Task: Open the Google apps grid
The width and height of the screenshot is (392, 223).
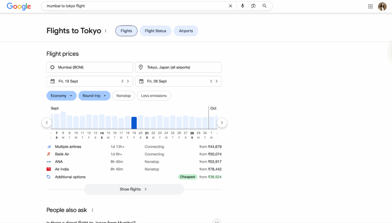Action: [x=370, y=6]
